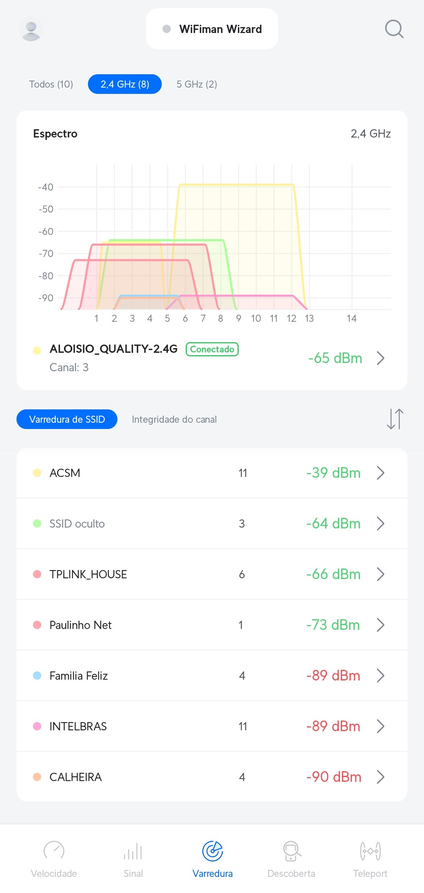Select the Varredura radar scan icon
The height and width of the screenshot is (893, 424).
click(x=212, y=851)
